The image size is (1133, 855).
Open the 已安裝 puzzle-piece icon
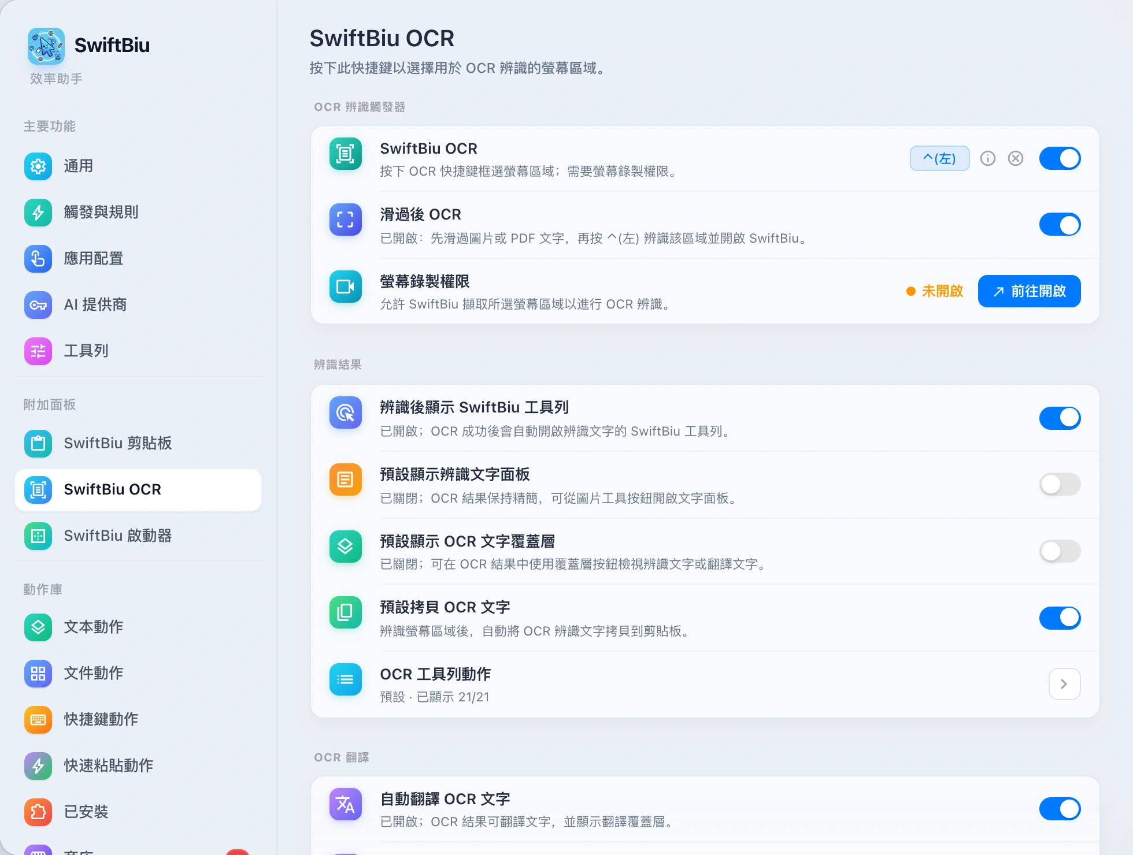point(38,812)
